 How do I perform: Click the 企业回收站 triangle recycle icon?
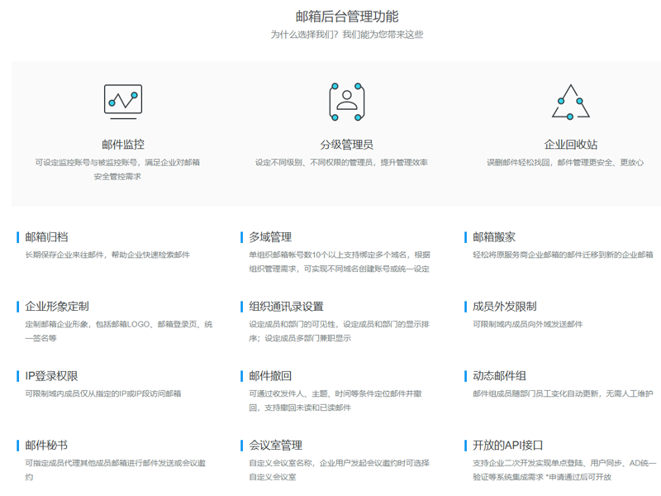point(570,101)
